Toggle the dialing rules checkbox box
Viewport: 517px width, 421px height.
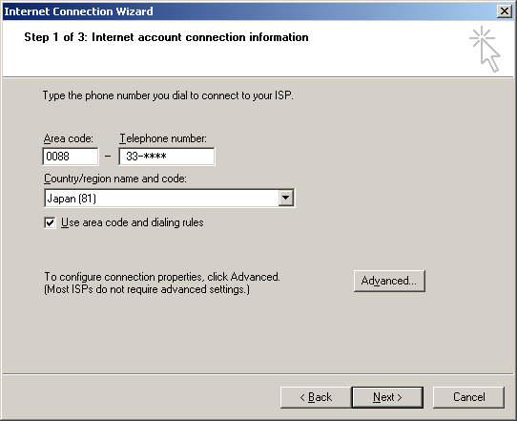pos(50,222)
